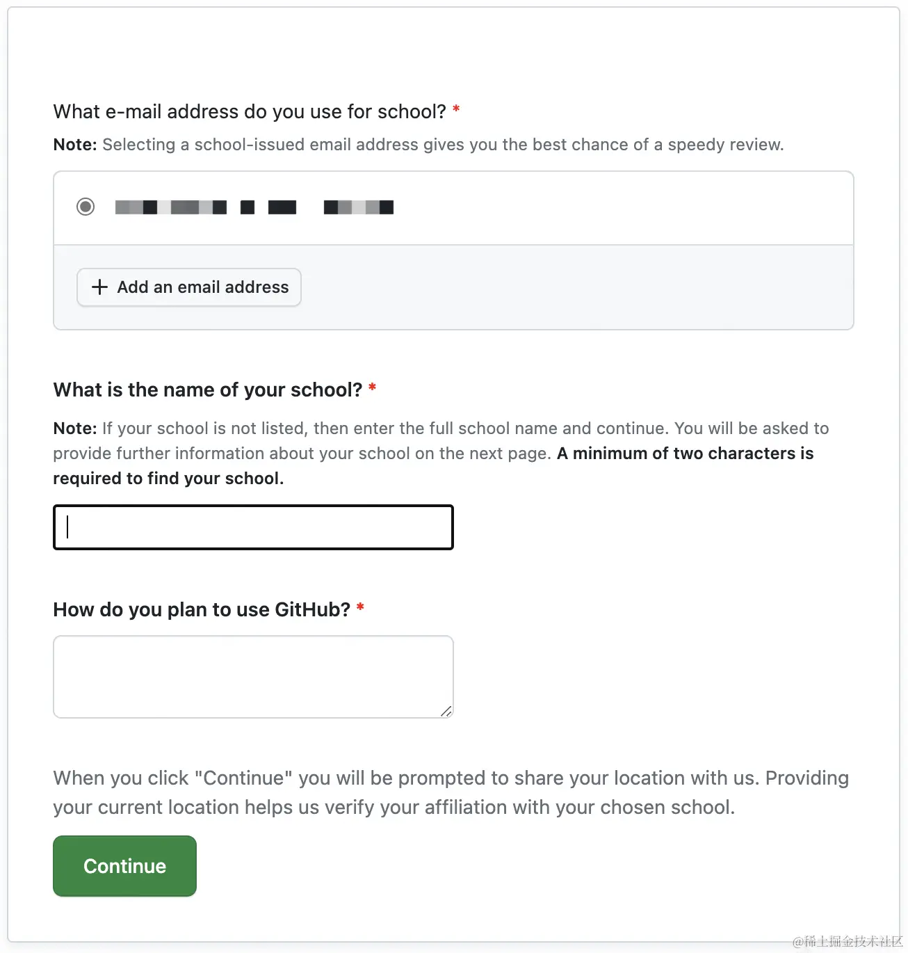This screenshot has height=953, width=908.
Task: Click the "What e-mail address do you use" label
Action: point(250,111)
